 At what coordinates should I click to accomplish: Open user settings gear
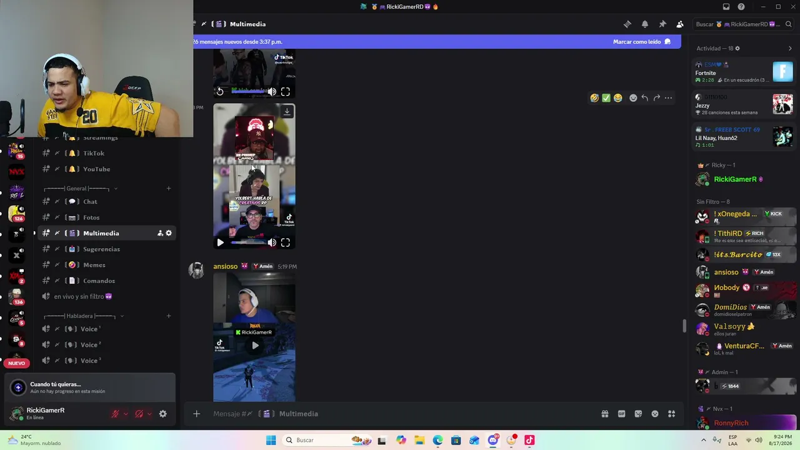click(x=163, y=414)
